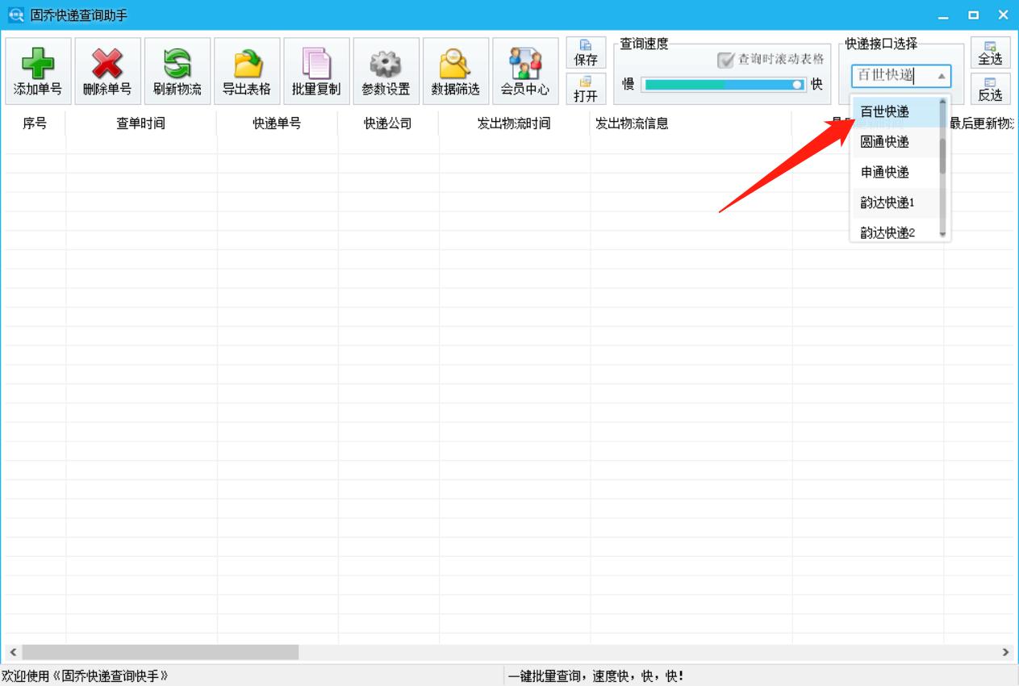The image size is (1019, 686).
Task: Click status text 欢迎使用《固乔快递查询快手》
Action: pos(85,676)
